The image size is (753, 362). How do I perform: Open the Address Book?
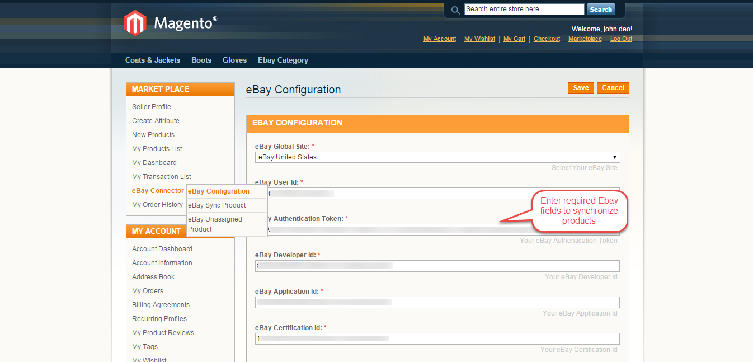pos(153,276)
